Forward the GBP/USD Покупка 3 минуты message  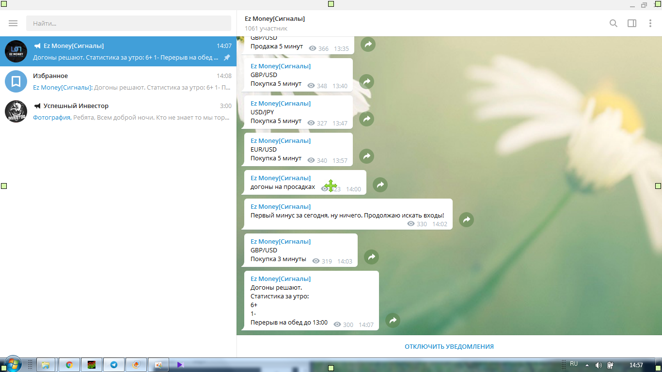coord(372,257)
